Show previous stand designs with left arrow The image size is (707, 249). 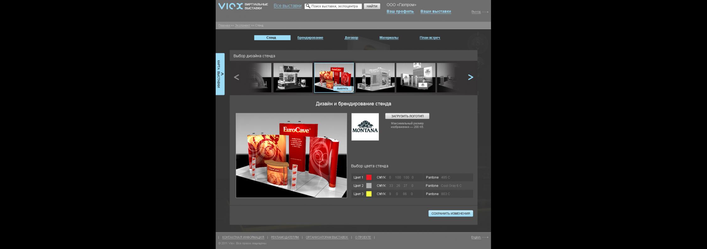point(236,77)
